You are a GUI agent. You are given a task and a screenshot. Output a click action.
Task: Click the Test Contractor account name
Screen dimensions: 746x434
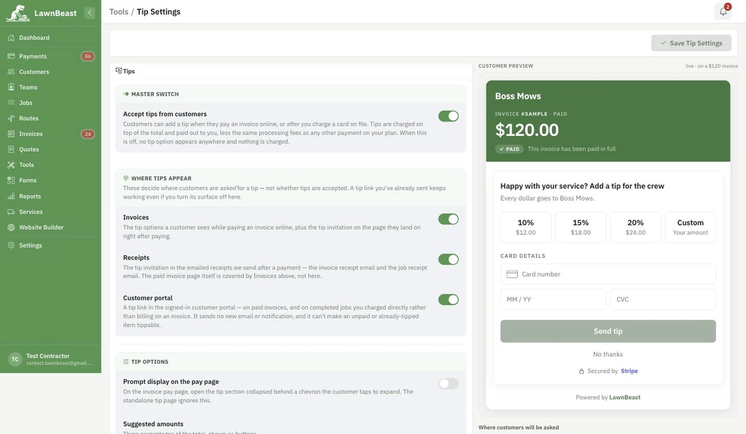coord(48,356)
